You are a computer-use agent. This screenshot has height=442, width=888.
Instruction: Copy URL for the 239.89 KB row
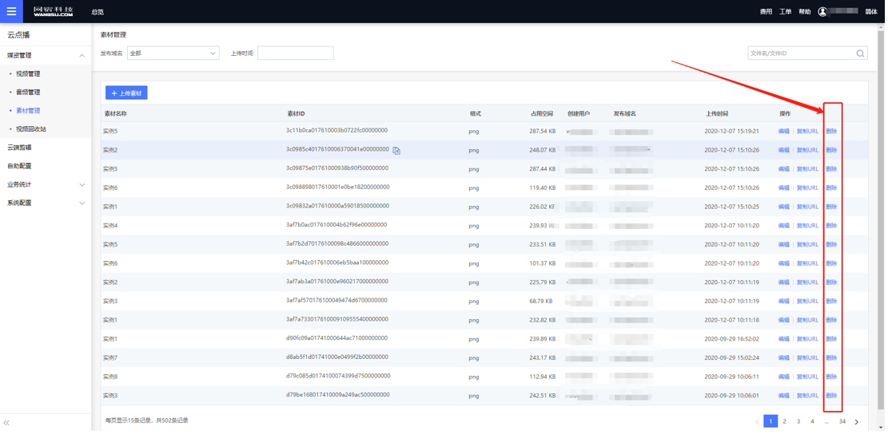(x=807, y=339)
